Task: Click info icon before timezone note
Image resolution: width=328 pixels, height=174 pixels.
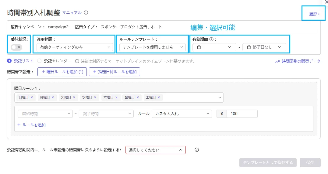Action: click(77, 61)
